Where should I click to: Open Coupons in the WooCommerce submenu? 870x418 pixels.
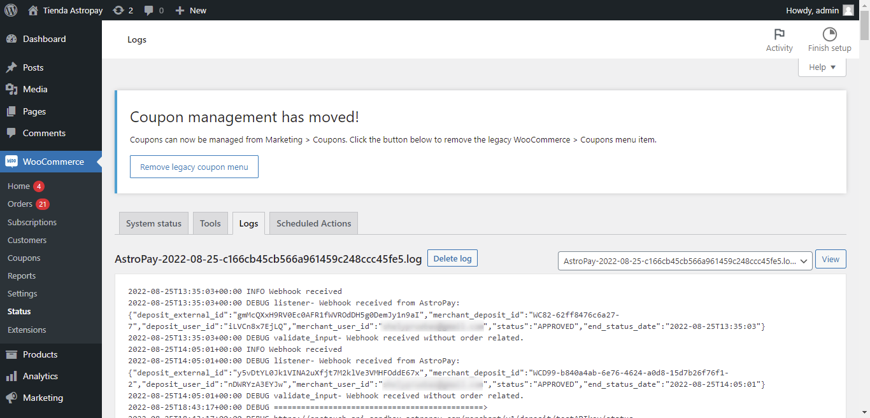point(24,258)
